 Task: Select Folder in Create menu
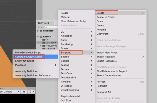coord(76,13)
